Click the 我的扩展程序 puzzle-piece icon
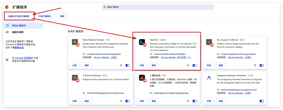 [x=7, y=26]
